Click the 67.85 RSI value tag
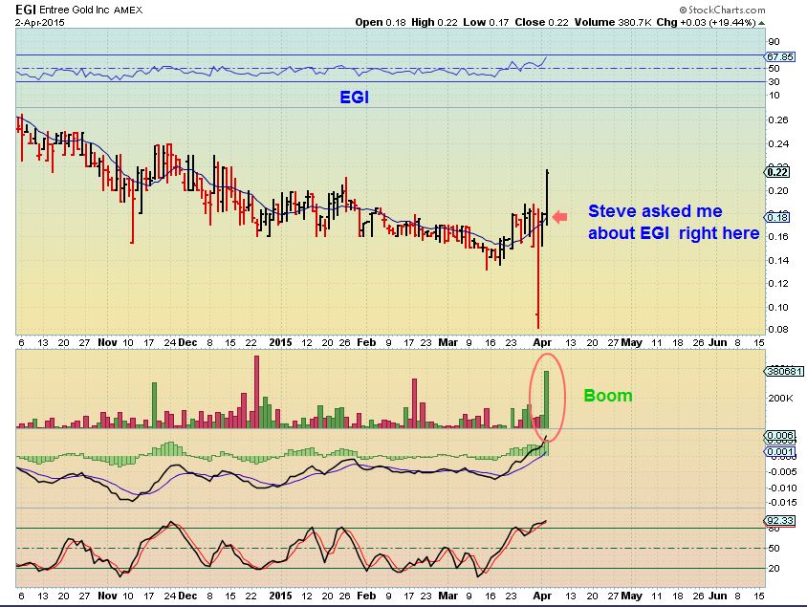This screenshot has height=607, width=807. (x=779, y=57)
